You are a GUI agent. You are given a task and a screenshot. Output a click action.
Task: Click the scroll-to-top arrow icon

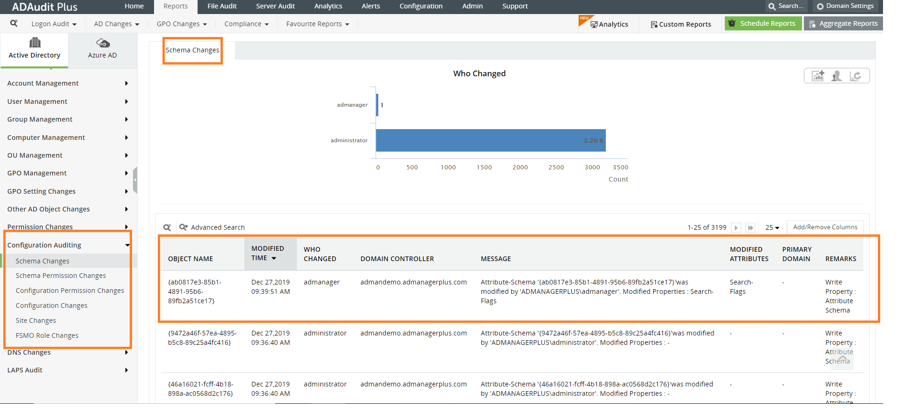click(x=842, y=358)
